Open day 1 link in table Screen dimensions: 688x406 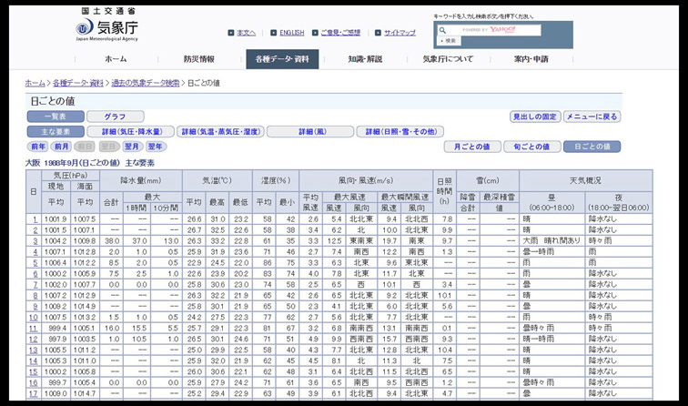coord(35,219)
